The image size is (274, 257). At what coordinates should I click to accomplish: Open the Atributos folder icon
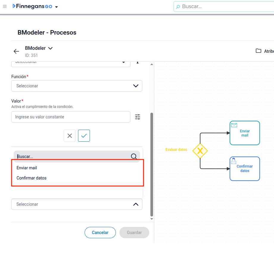(259, 51)
